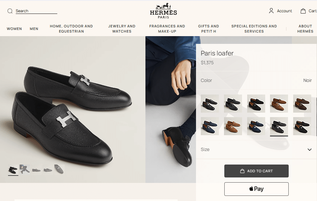Pay with the Apple Pay button

point(256,189)
